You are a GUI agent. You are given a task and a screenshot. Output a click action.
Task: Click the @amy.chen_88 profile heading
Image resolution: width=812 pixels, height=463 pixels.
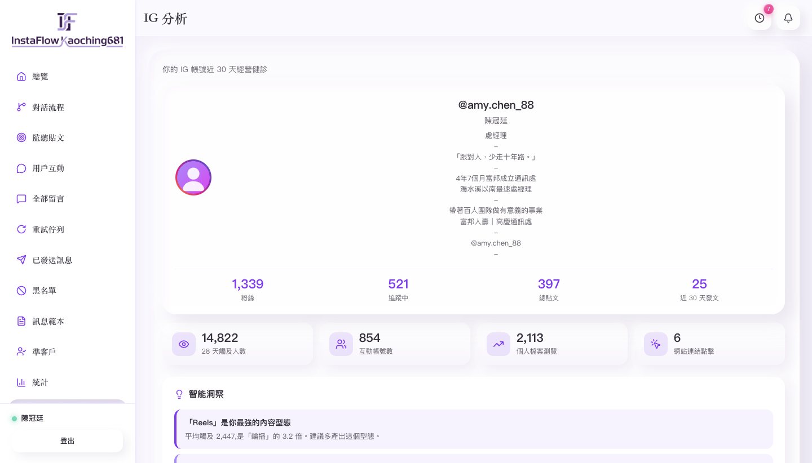(x=496, y=105)
